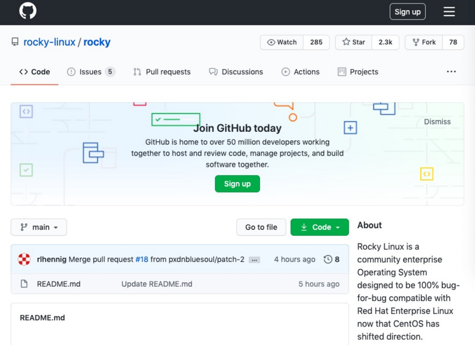Open the rlhennig author link
Viewport: 475px width, 345px height.
(x=52, y=259)
